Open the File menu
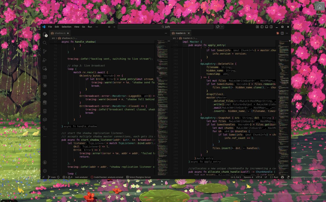326x202 pixels. tap(50, 27)
